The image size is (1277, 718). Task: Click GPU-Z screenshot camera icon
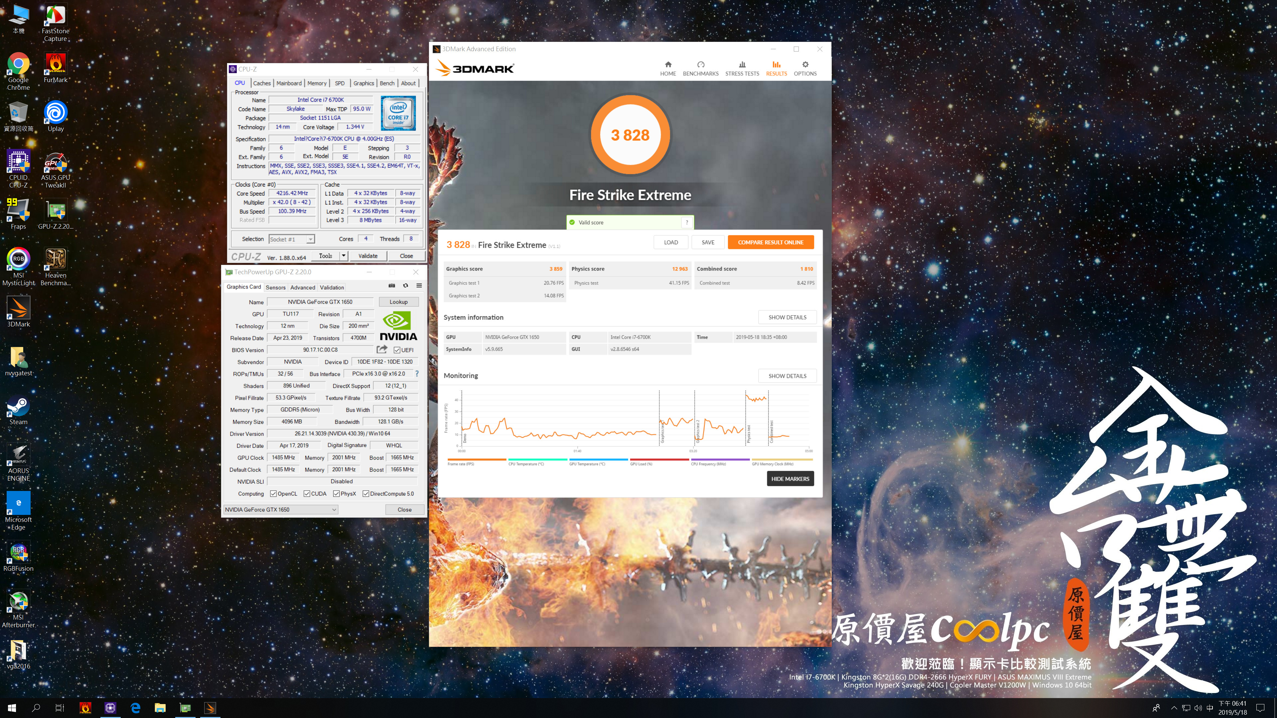click(392, 286)
